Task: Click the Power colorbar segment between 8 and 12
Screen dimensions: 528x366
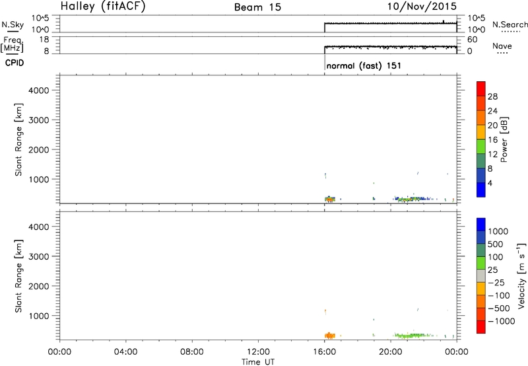Action: (x=481, y=161)
